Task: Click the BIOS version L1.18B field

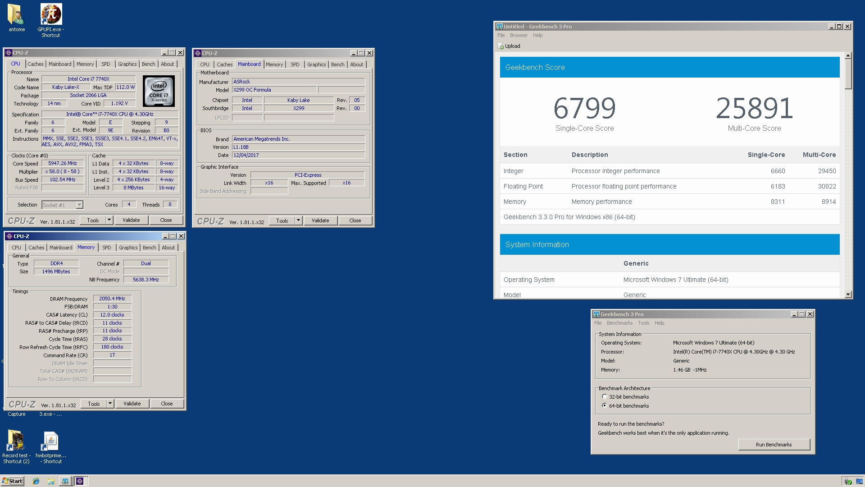Action: point(298,147)
